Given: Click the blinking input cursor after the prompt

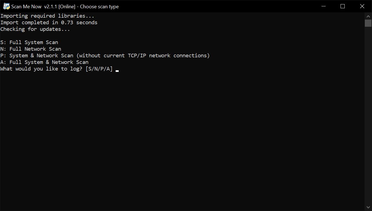Looking at the screenshot, I should [x=117, y=71].
